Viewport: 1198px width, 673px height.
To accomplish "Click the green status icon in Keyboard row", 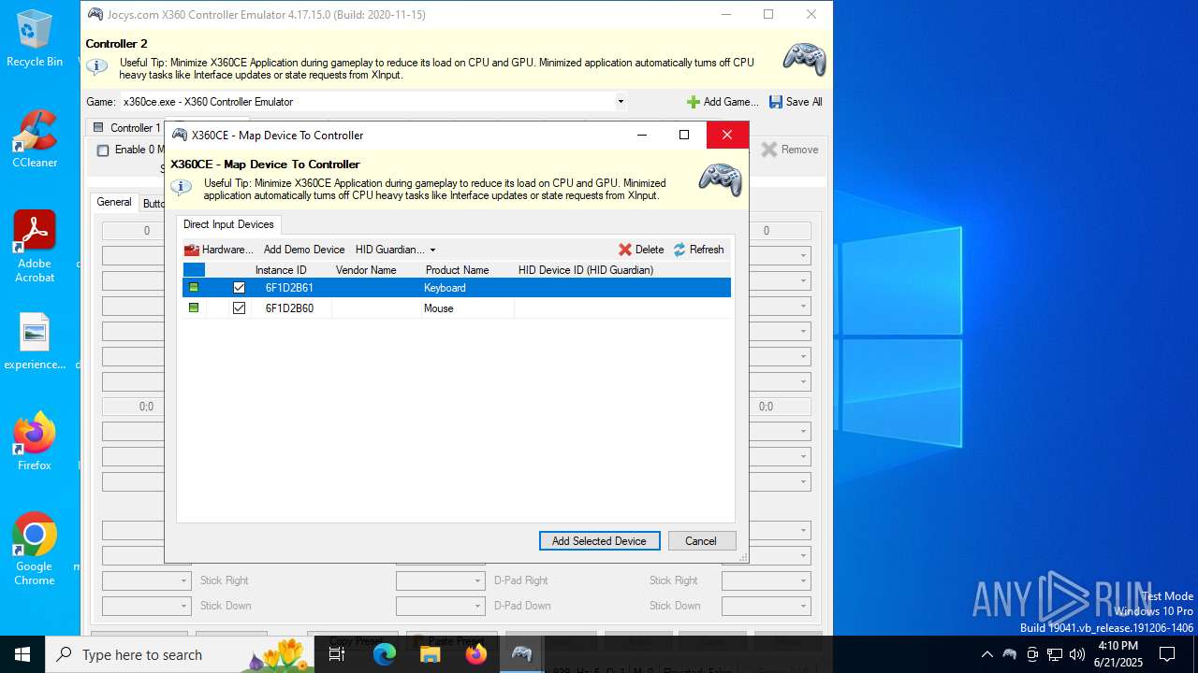I will click(194, 288).
